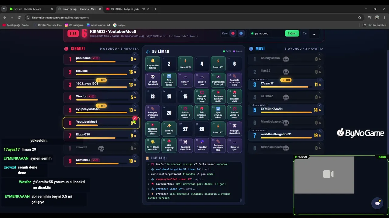Viewport: 389px width, 218px height.
Task: Click the Zar button
Action: (305, 33)
